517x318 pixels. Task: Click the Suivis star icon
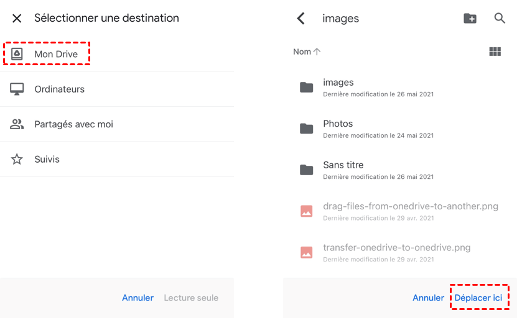[x=17, y=159]
